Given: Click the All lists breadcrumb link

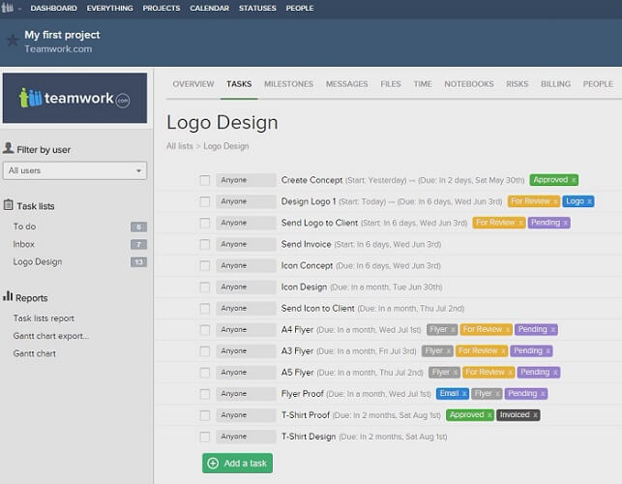Looking at the screenshot, I should tap(179, 146).
